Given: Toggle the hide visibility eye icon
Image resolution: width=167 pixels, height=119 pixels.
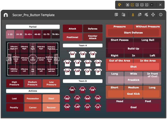Looking at the screenshot, I should point(146,15).
